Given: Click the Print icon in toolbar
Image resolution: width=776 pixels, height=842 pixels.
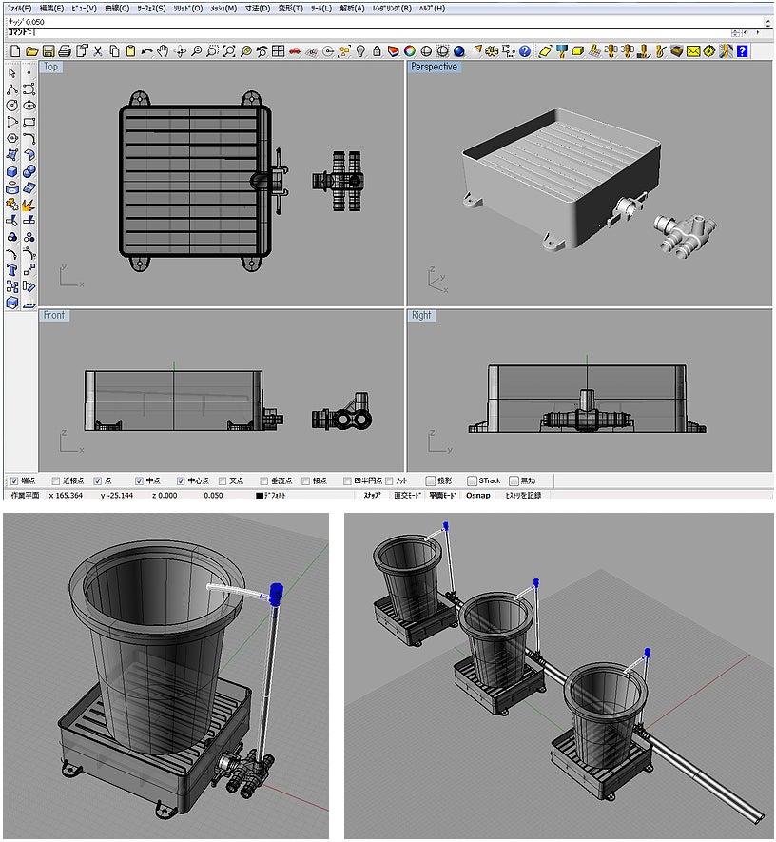Looking at the screenshot, I should click(x=64, y=50).
